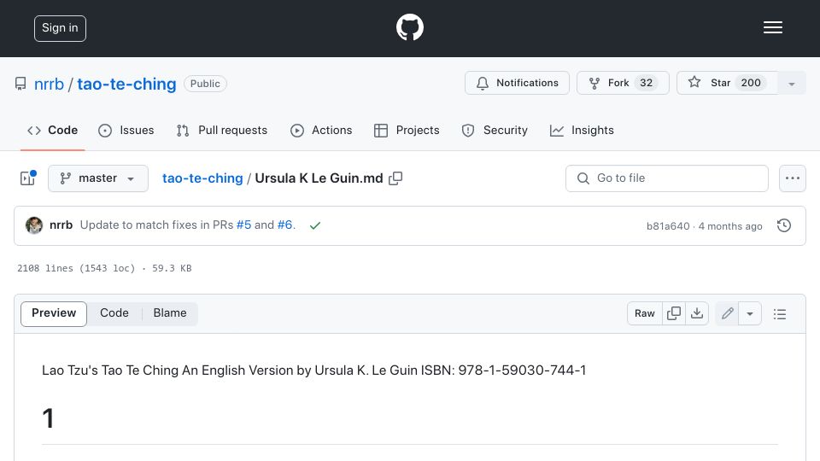Open the document outline list icon
Image resolution: width=820 pixels, height=461 pixels.
pyautogui.click(x=780, y=313)
